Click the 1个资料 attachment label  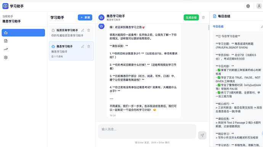point(57,57)
